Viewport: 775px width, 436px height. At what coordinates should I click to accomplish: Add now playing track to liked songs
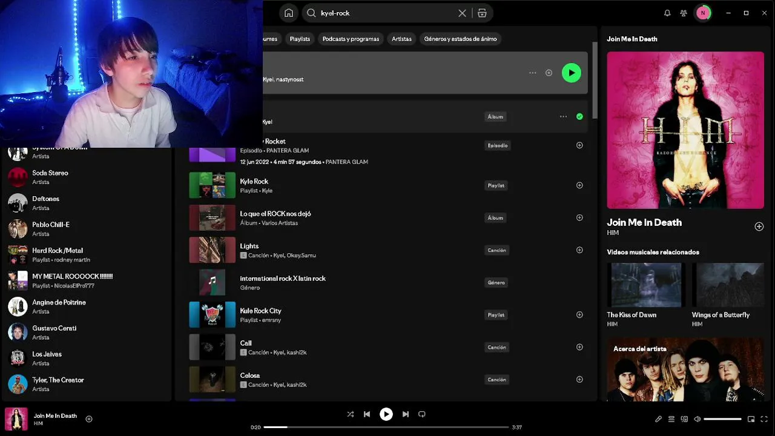click(x=89, y=419)
